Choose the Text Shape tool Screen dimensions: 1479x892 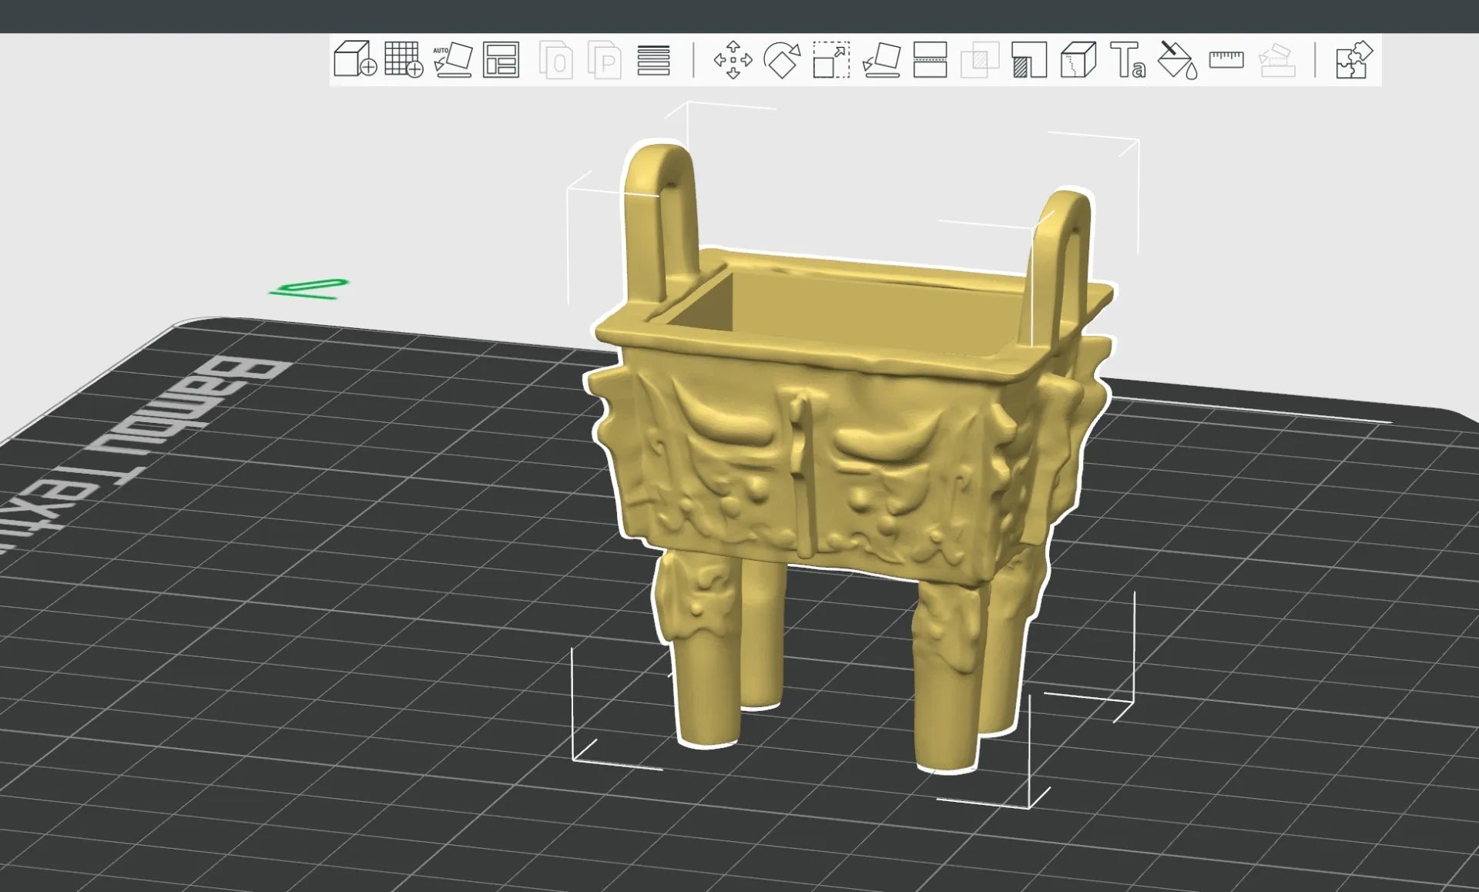[x=1128, y=59]
